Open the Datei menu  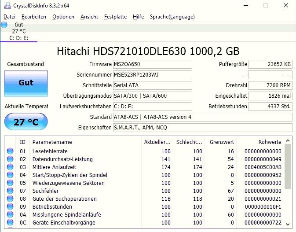tap(9, 17)
